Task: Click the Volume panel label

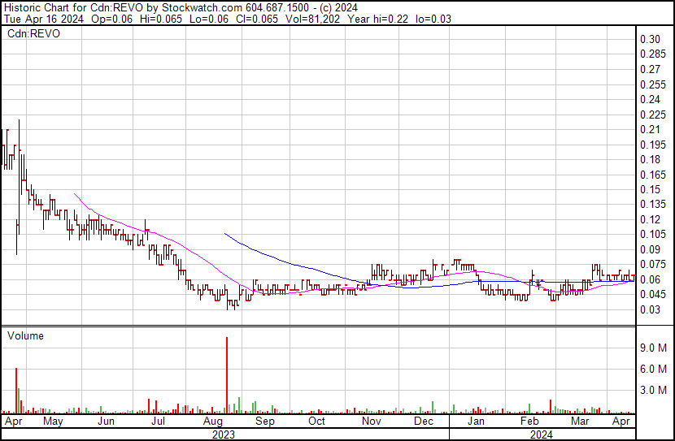Action: [x=25, y=335]
